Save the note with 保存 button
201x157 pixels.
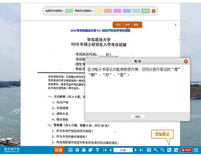point(137,117)
